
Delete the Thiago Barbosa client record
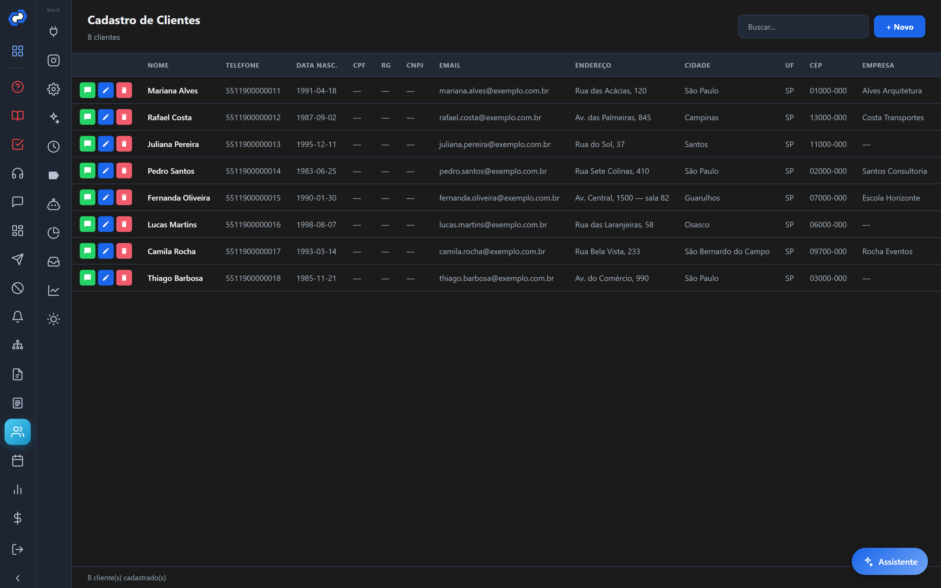click(x=124, y=278)
